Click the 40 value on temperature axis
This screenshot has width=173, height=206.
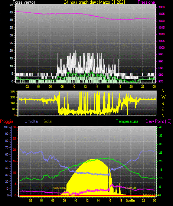pos(161,127)
